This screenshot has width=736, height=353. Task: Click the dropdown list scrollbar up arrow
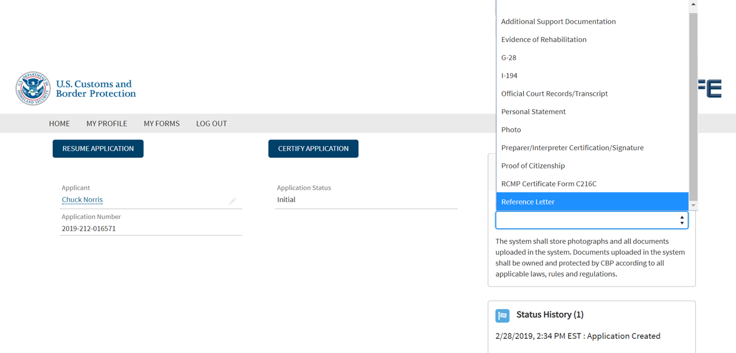click(x=693, y=4)
